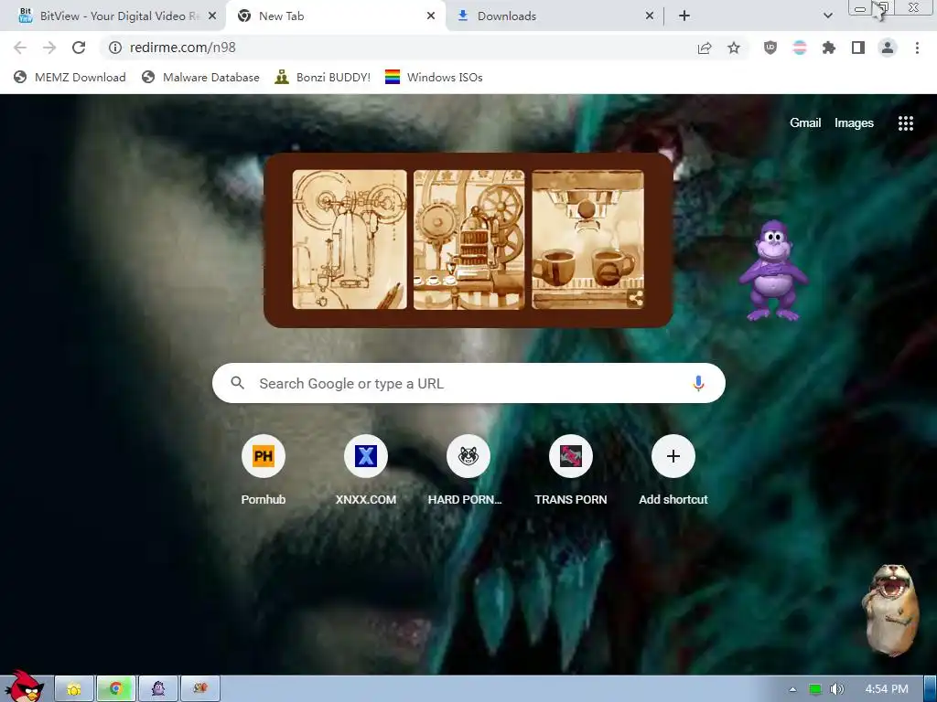Go back to the previous page
This screenshot has width=937, height=702.
pyautogui.click(x=20, y=48)
